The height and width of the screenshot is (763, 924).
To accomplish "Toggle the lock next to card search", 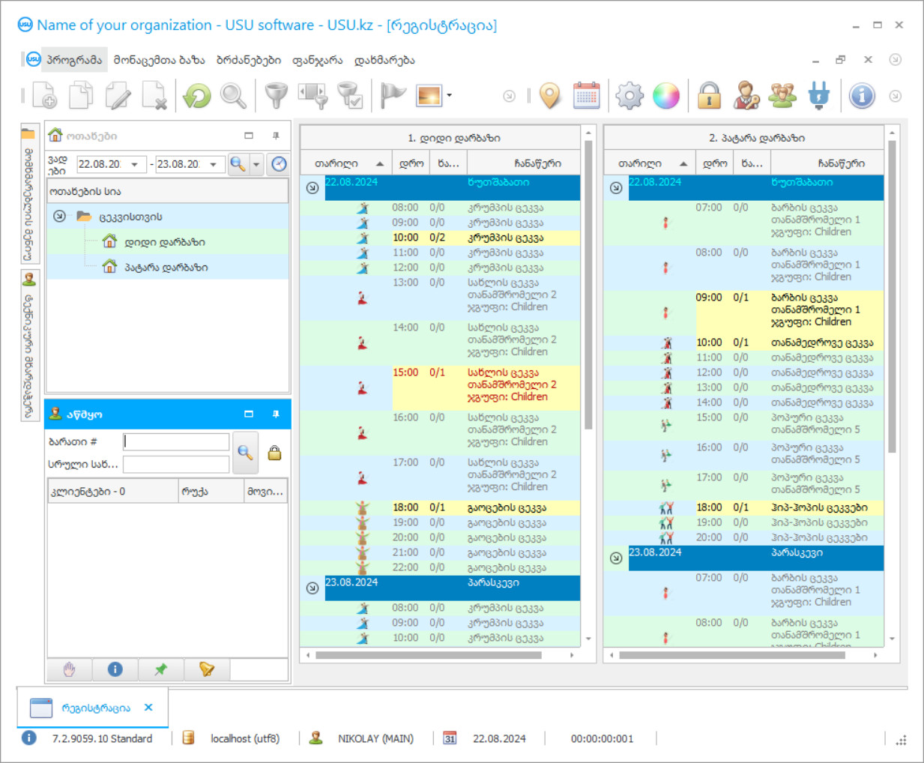I will 275,453.
